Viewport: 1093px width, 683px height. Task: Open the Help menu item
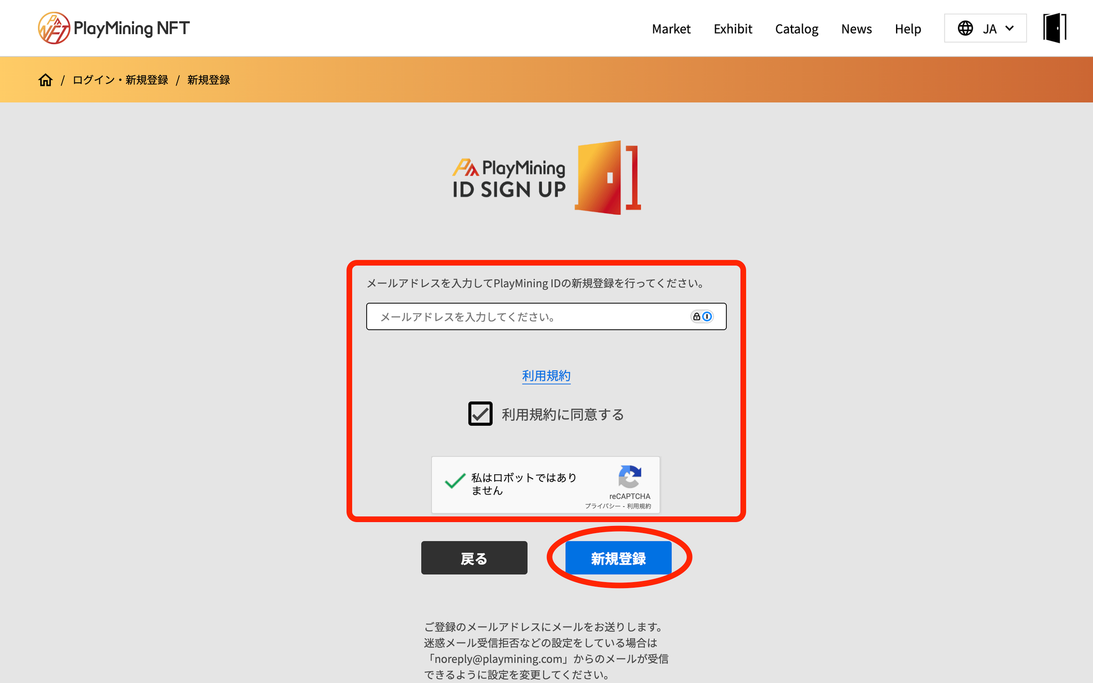click(908, 29)
